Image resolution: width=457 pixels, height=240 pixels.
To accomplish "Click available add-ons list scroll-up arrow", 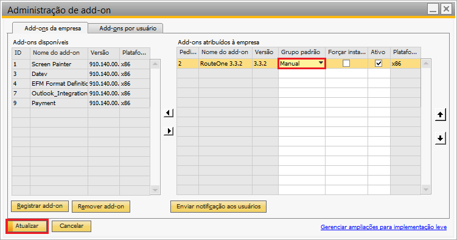I will click(x=155, y=64).
